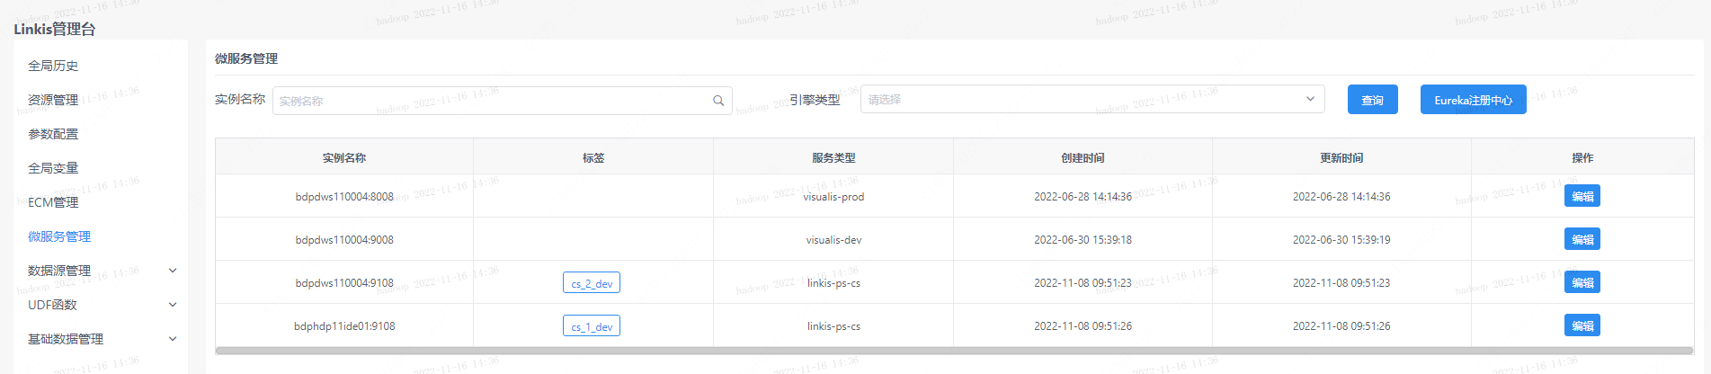
Task: Open 全局历史 in the sidebar
Action: coord(53,66)
